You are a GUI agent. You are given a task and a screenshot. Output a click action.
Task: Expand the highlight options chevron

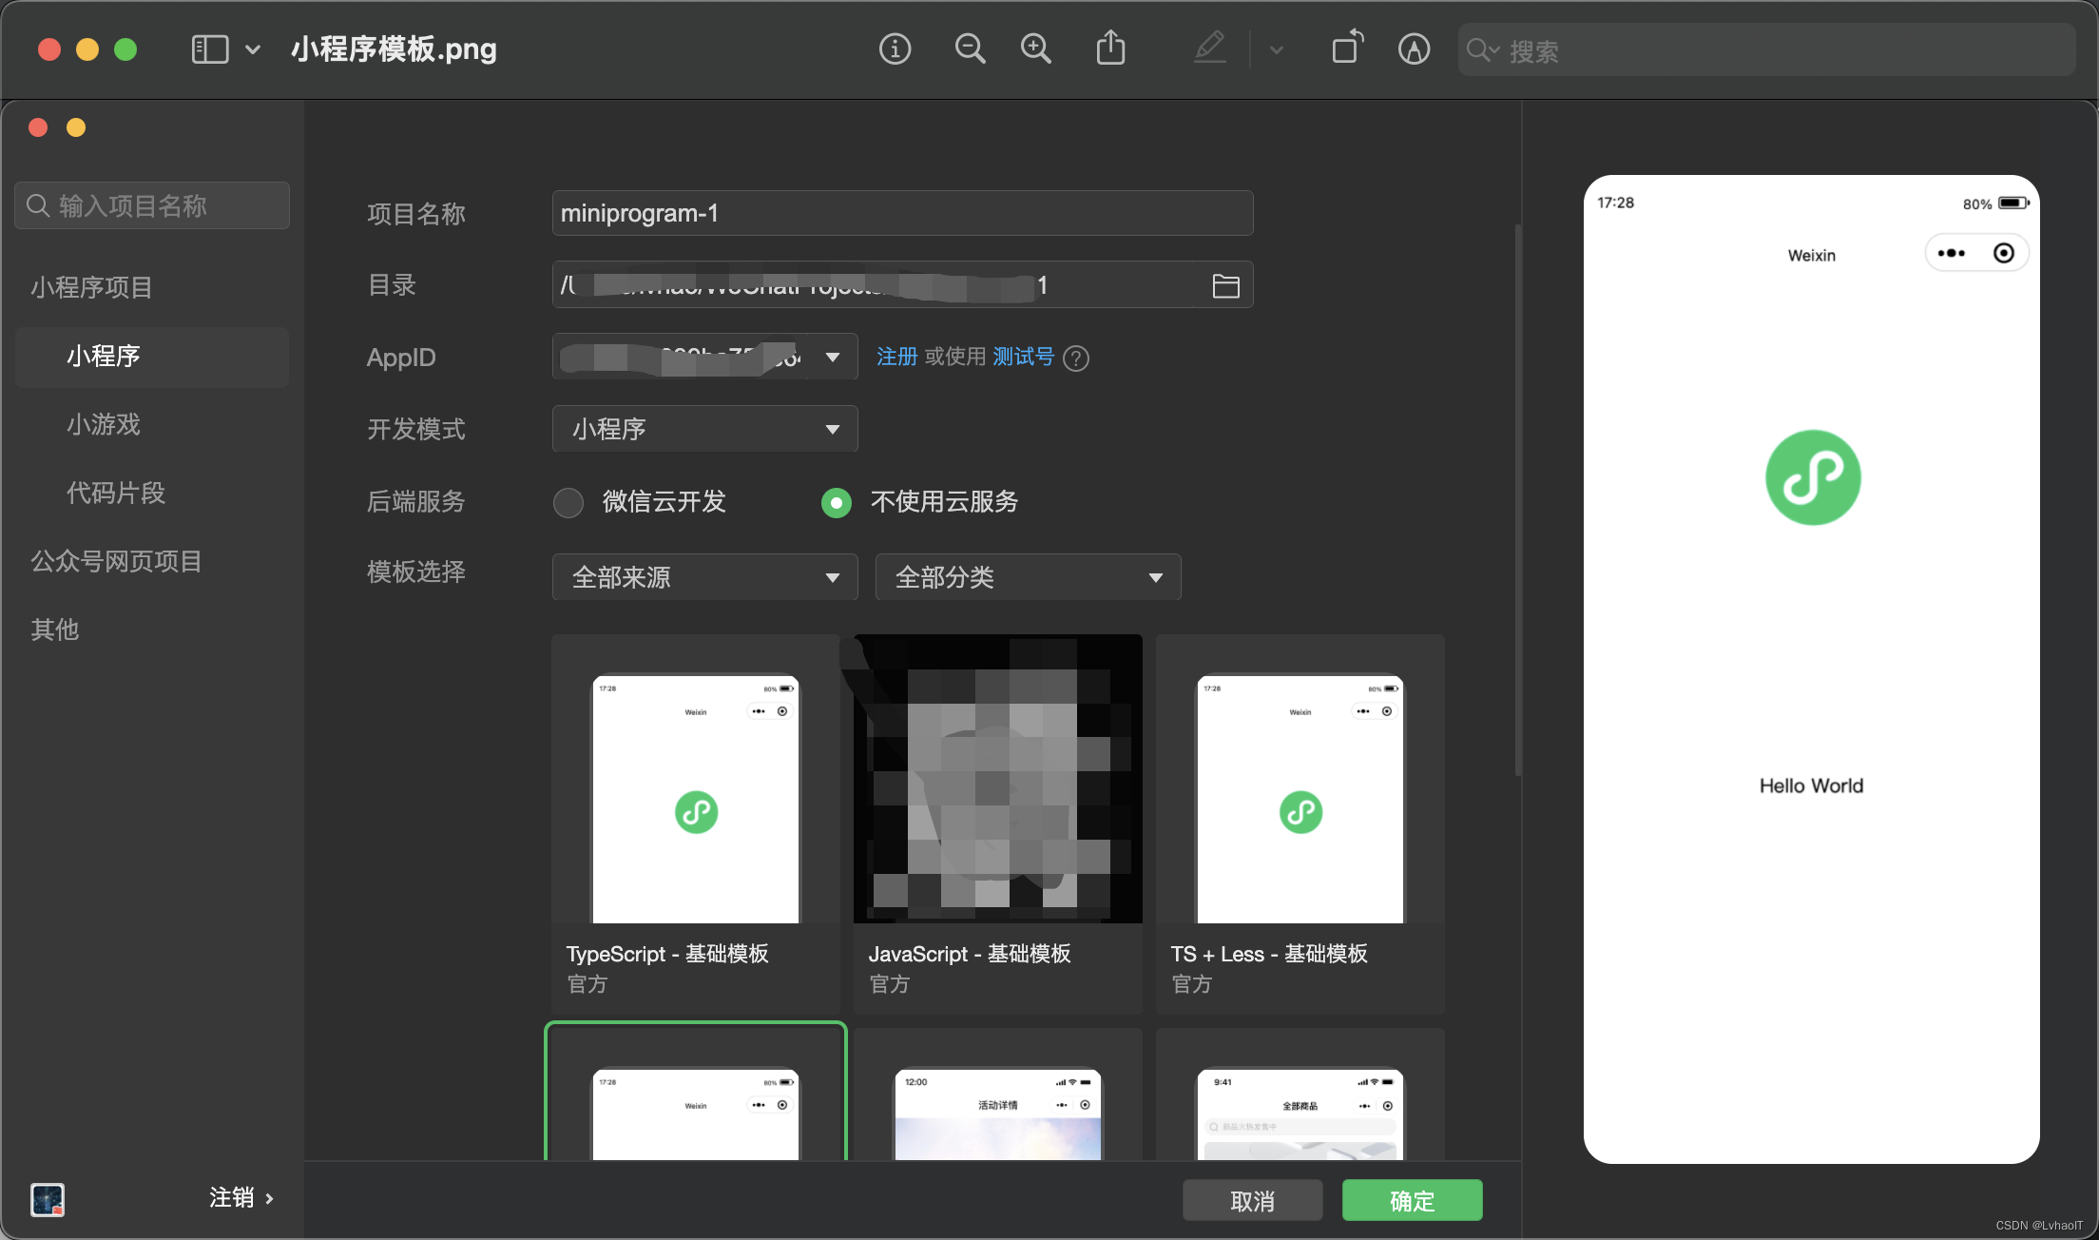[x=1277, y=49]
